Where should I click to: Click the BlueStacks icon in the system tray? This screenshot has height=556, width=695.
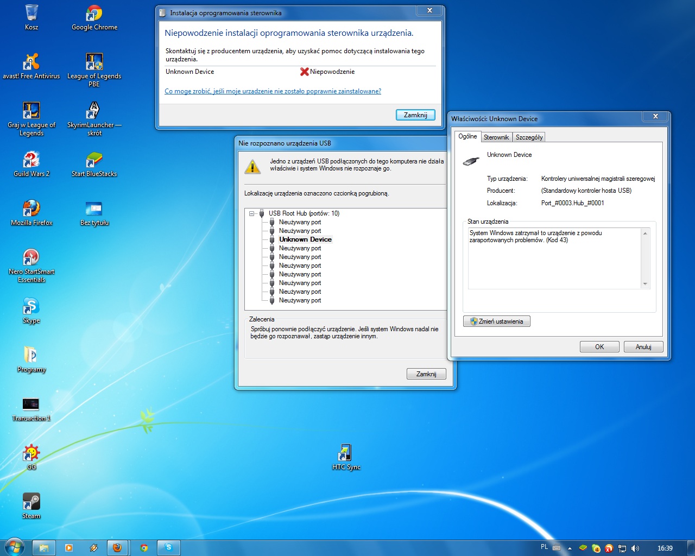(583, 548)
